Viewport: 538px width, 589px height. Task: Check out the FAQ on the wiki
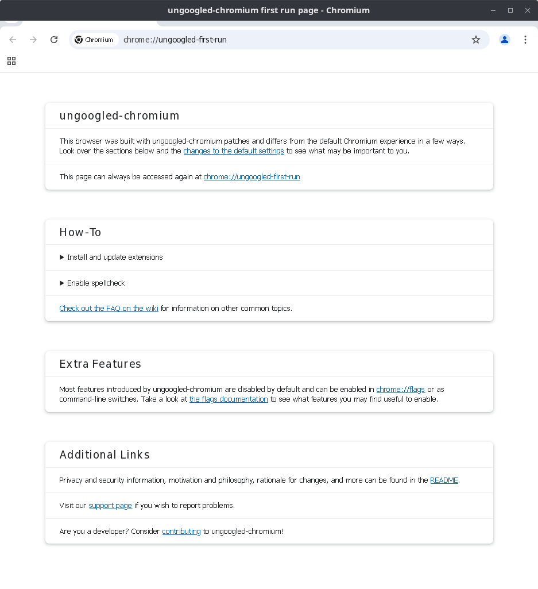tap(109, 308)
